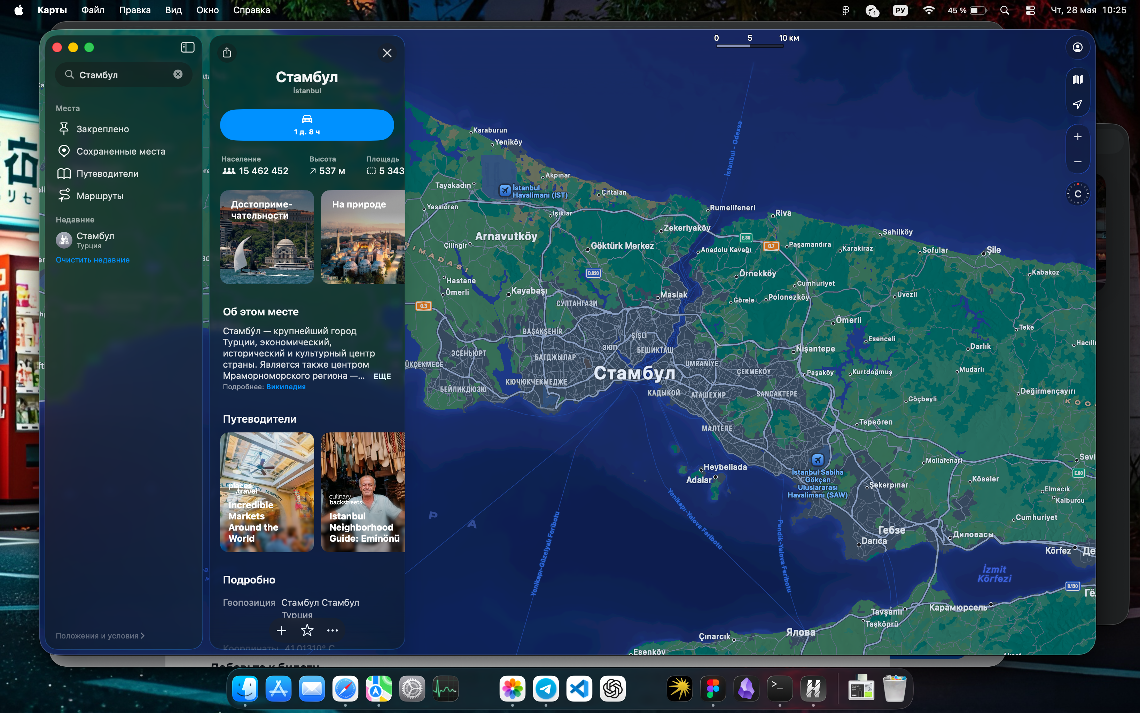Open Telegram from the Dock
This screenshot has height=713, width=1140.
click(546, 688)
